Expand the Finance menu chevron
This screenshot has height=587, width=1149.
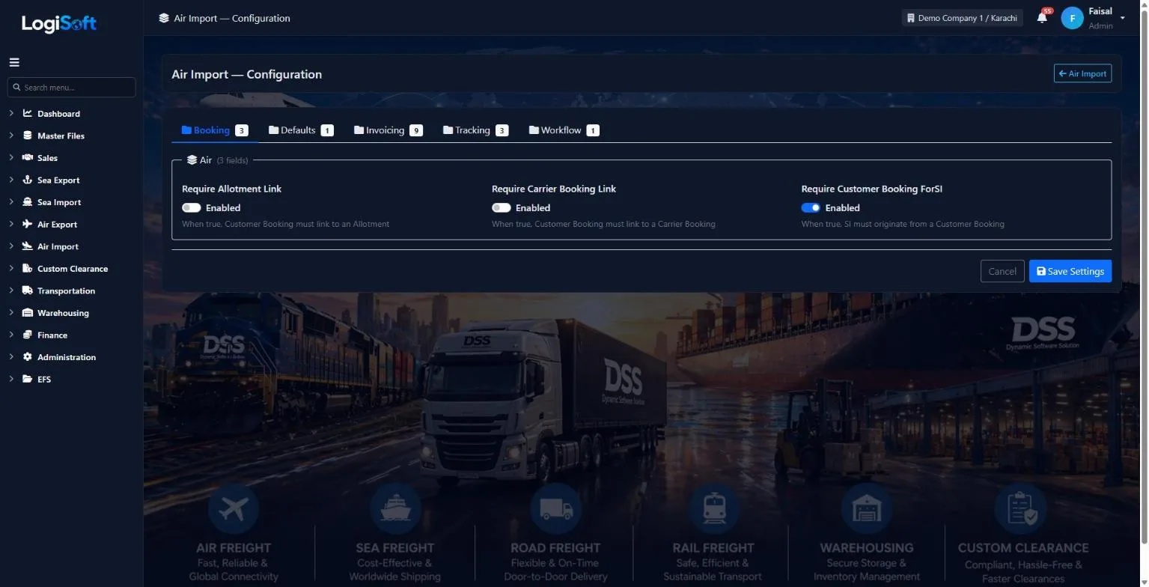pyautogui.click(x=11, y=335)
